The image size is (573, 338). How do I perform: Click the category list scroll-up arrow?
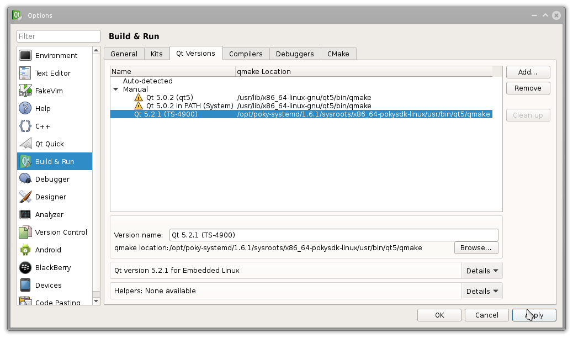96,50
